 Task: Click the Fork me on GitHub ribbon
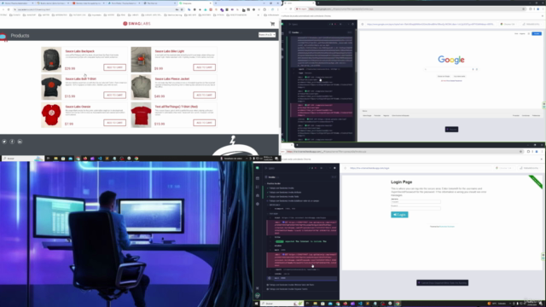[x=536, y=182]
